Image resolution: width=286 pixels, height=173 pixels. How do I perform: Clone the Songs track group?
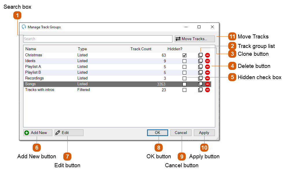pos(200,84)
